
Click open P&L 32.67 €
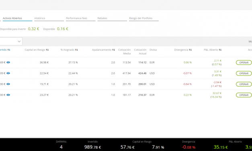point(217,93)
